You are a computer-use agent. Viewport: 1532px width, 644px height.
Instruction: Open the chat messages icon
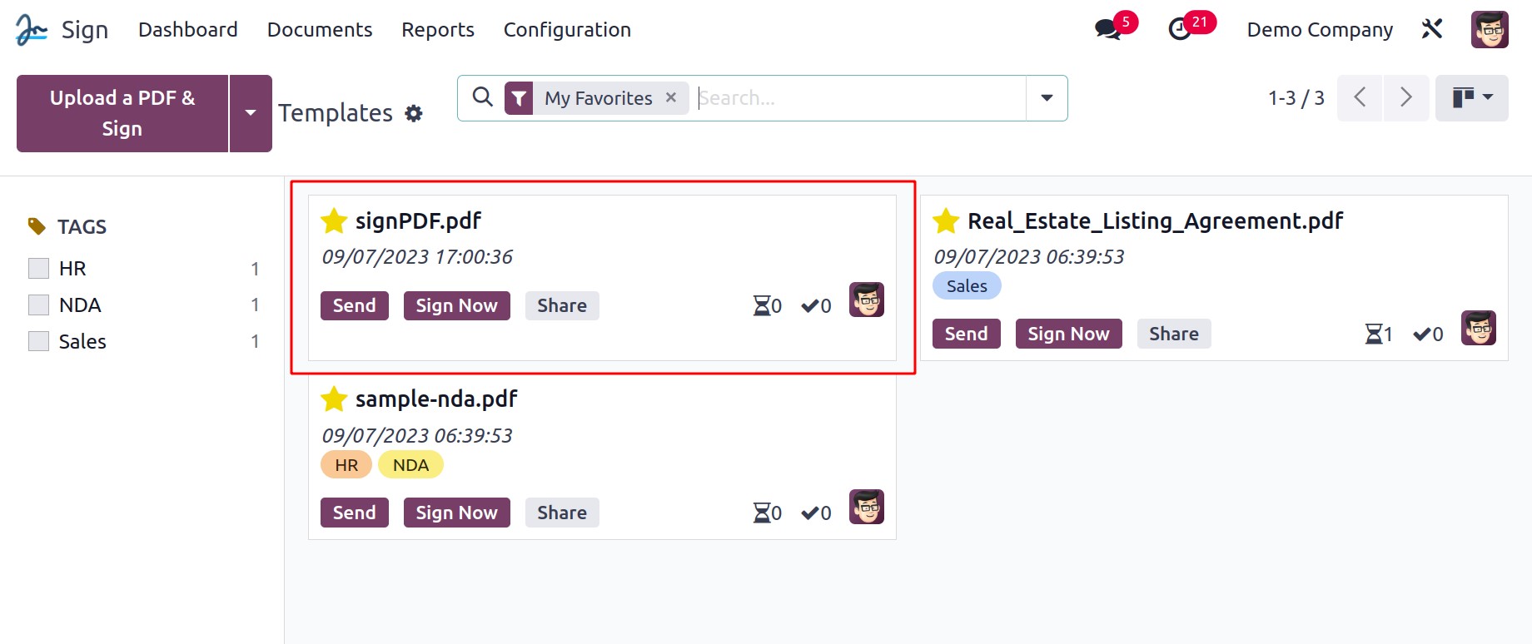coord(1108,29)
